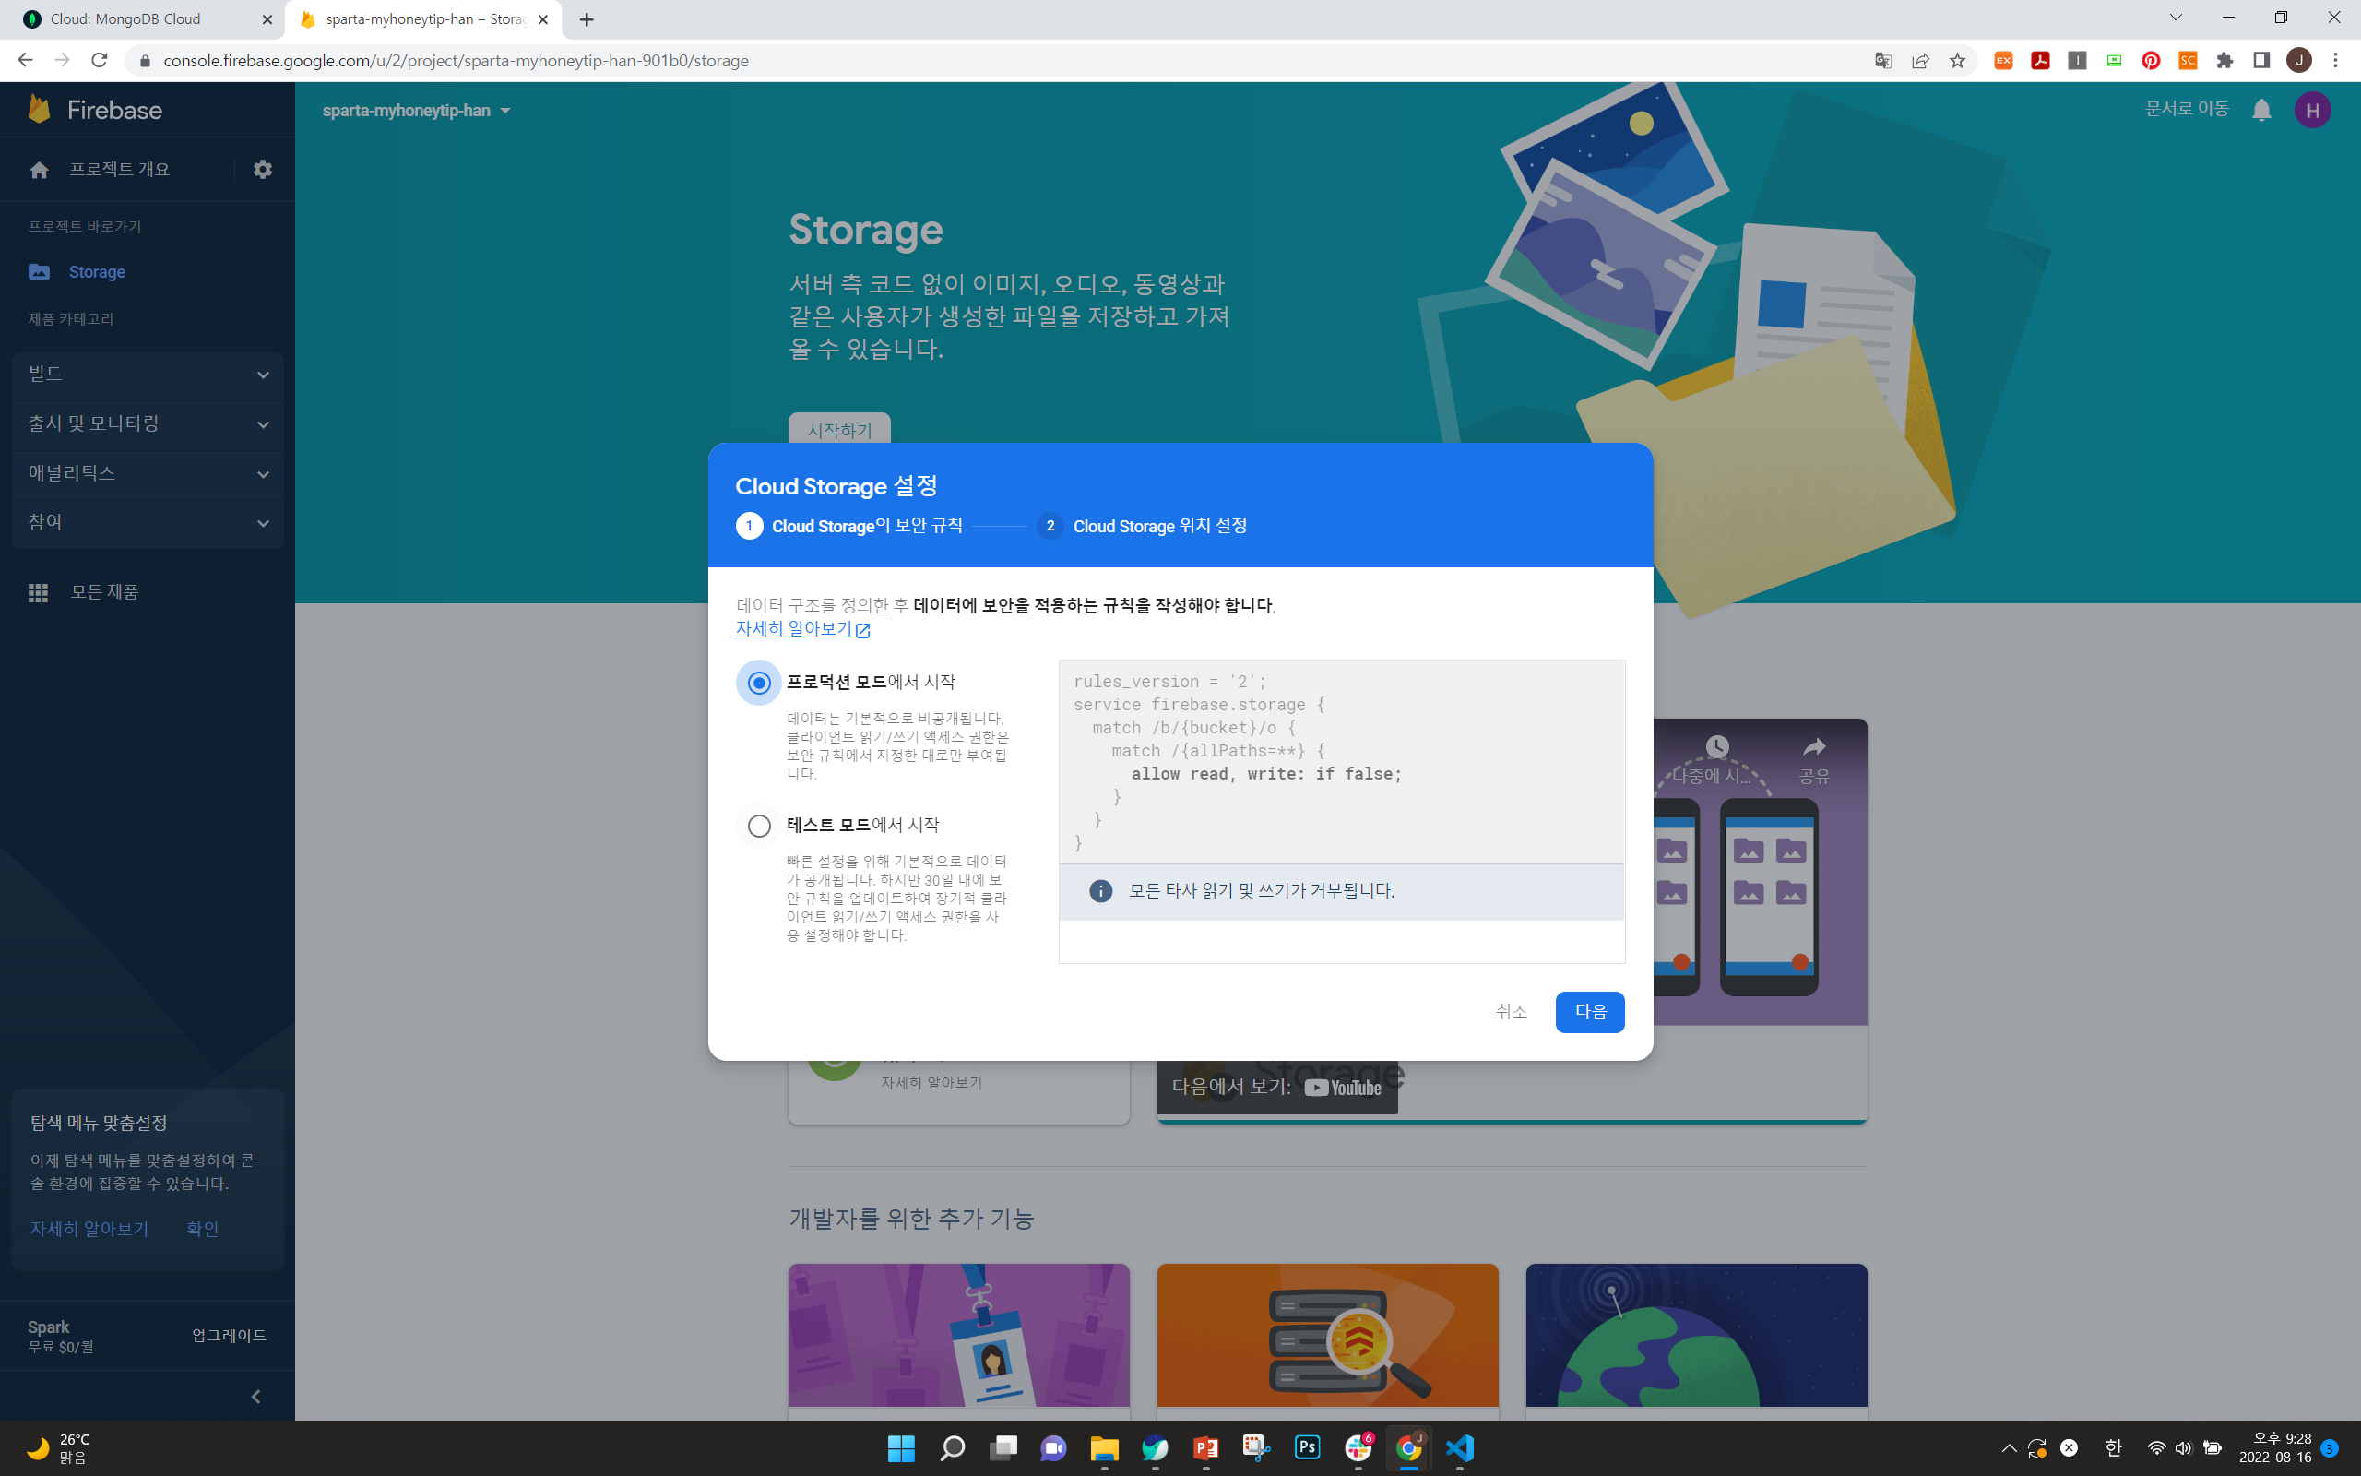Click the share page icon

(1920, 61)
